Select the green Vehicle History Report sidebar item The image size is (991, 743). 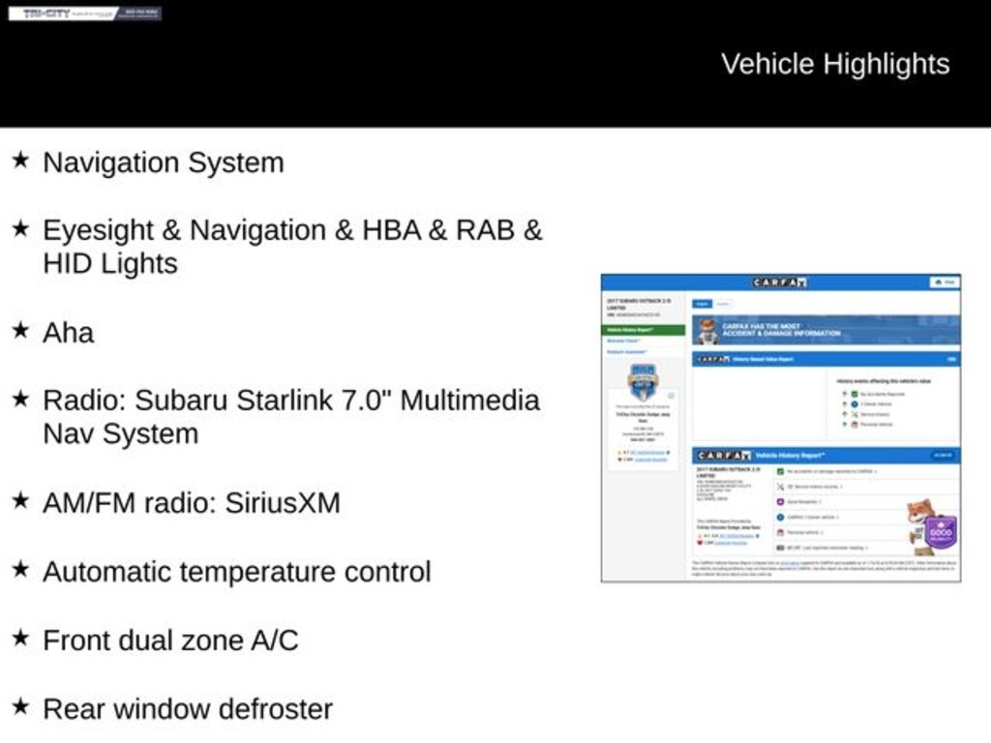(643, 330)
